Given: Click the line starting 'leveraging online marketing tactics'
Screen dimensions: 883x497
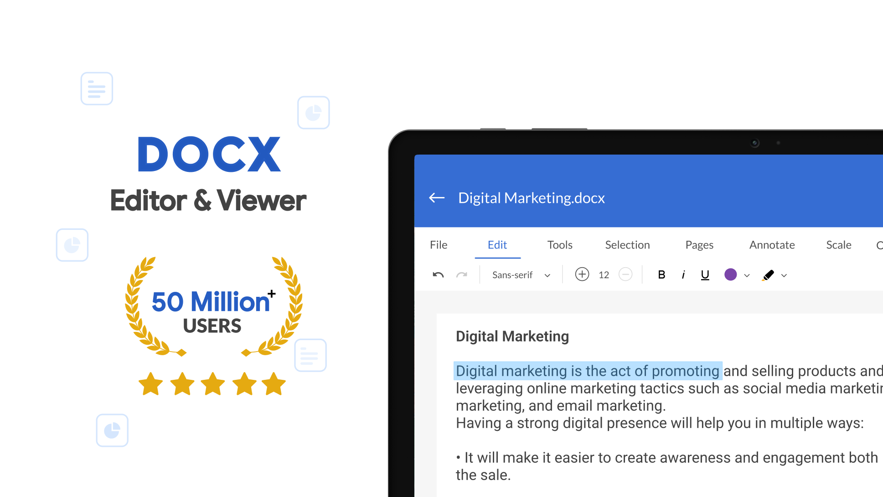Looking at the screenshot, I should [x=669, y=388].
